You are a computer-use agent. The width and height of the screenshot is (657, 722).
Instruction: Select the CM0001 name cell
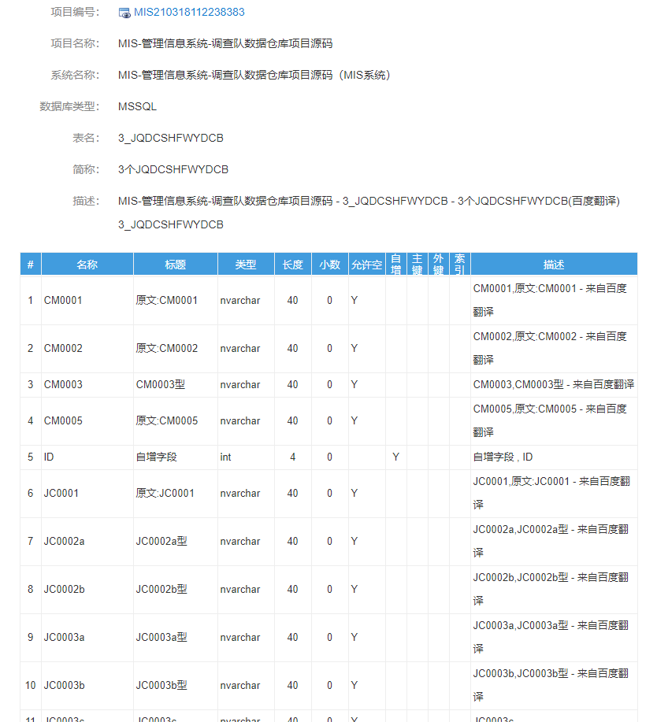click(87, 300)
